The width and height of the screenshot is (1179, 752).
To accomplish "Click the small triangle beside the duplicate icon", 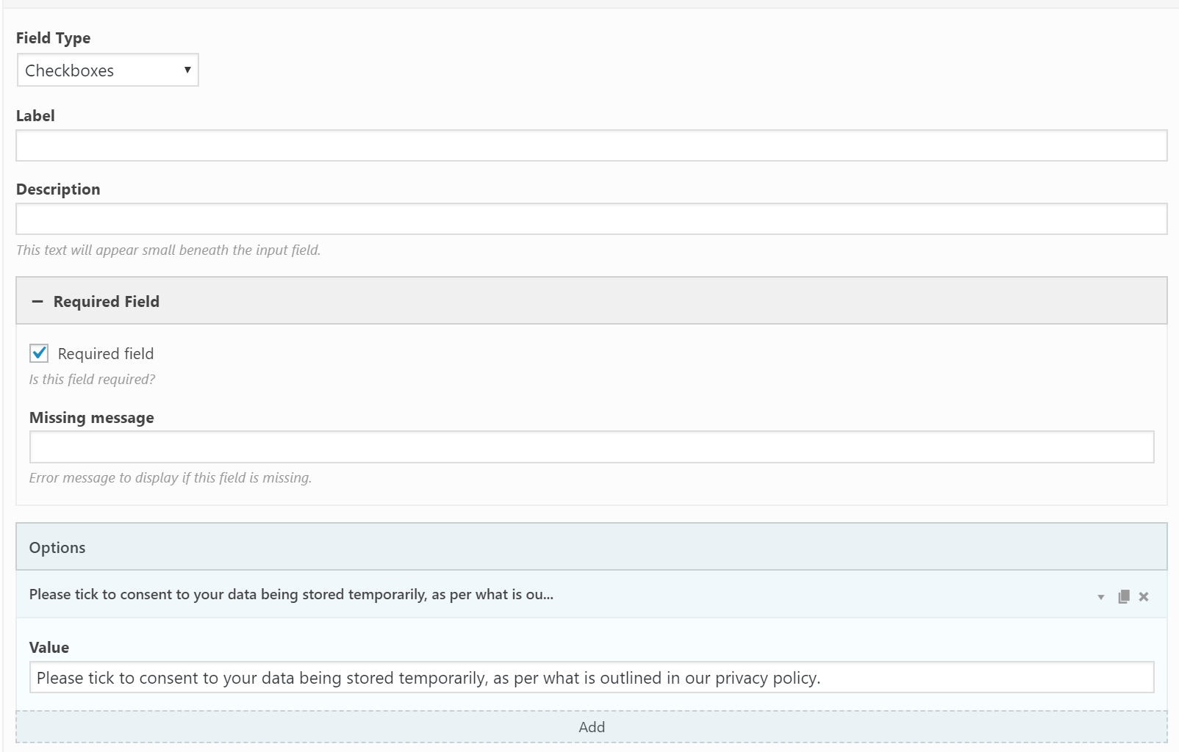I will [1100, 597].
